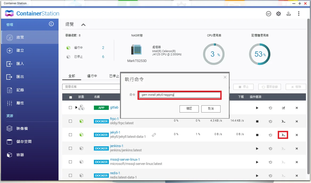Open 記錄 logs in sidebar
Viewport: 311px width, 183px height.
coord(30,90)
